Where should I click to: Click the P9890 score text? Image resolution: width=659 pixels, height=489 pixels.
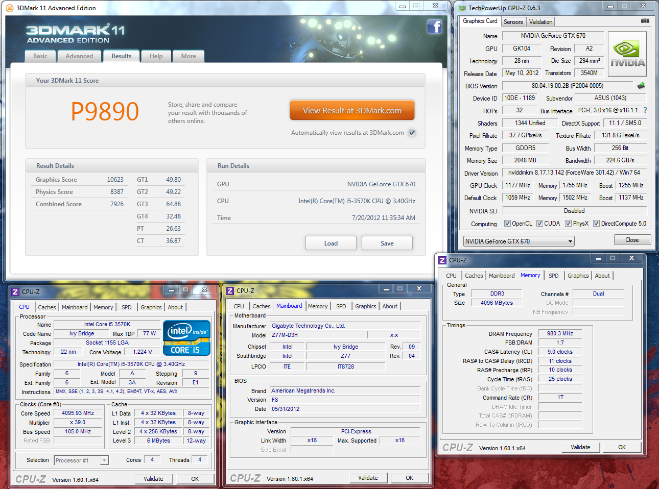coord(105,111)
